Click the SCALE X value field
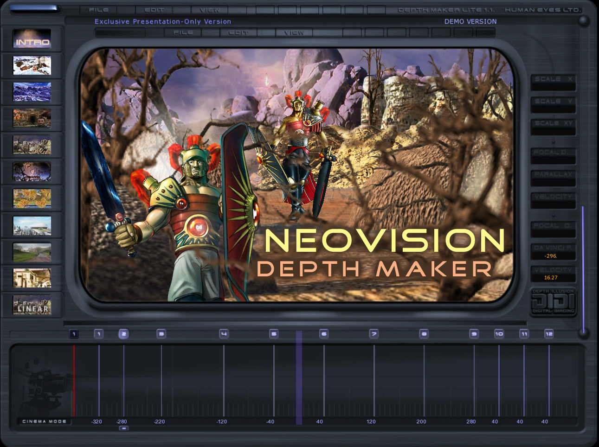Image resolution: width=599 pixels, height=447 pixels. (553, 83)
